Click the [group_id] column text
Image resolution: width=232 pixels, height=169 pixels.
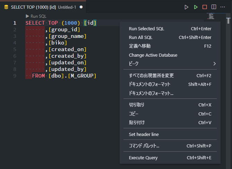pyautogui.click(x=65, y=30)
